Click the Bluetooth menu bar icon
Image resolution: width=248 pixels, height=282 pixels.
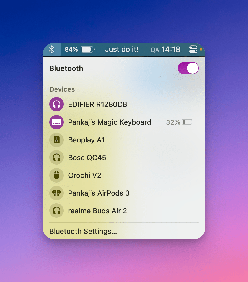tap(51, 50)
